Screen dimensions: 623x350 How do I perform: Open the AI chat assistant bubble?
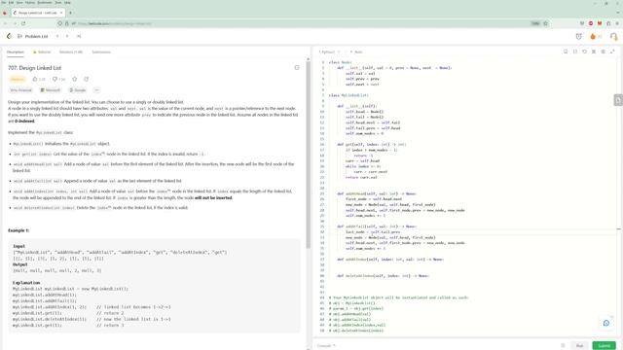[x=606, y=323]
